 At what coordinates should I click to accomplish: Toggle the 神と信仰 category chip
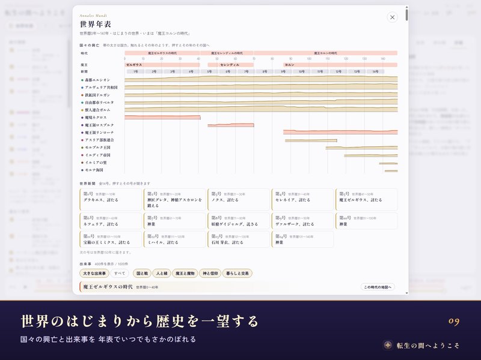(210, 274)
